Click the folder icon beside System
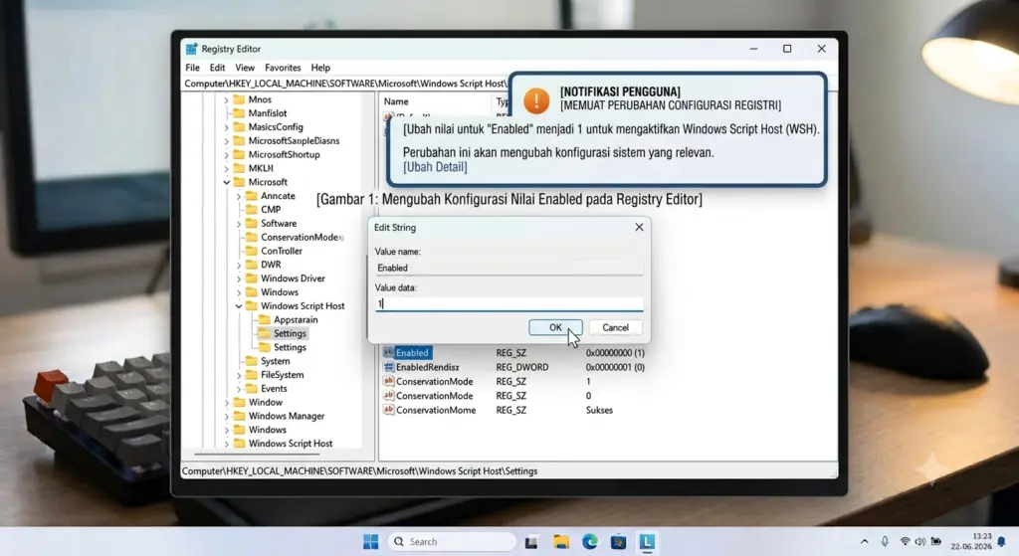This screenshot has height=556, width=1019. tap(252, 360)
